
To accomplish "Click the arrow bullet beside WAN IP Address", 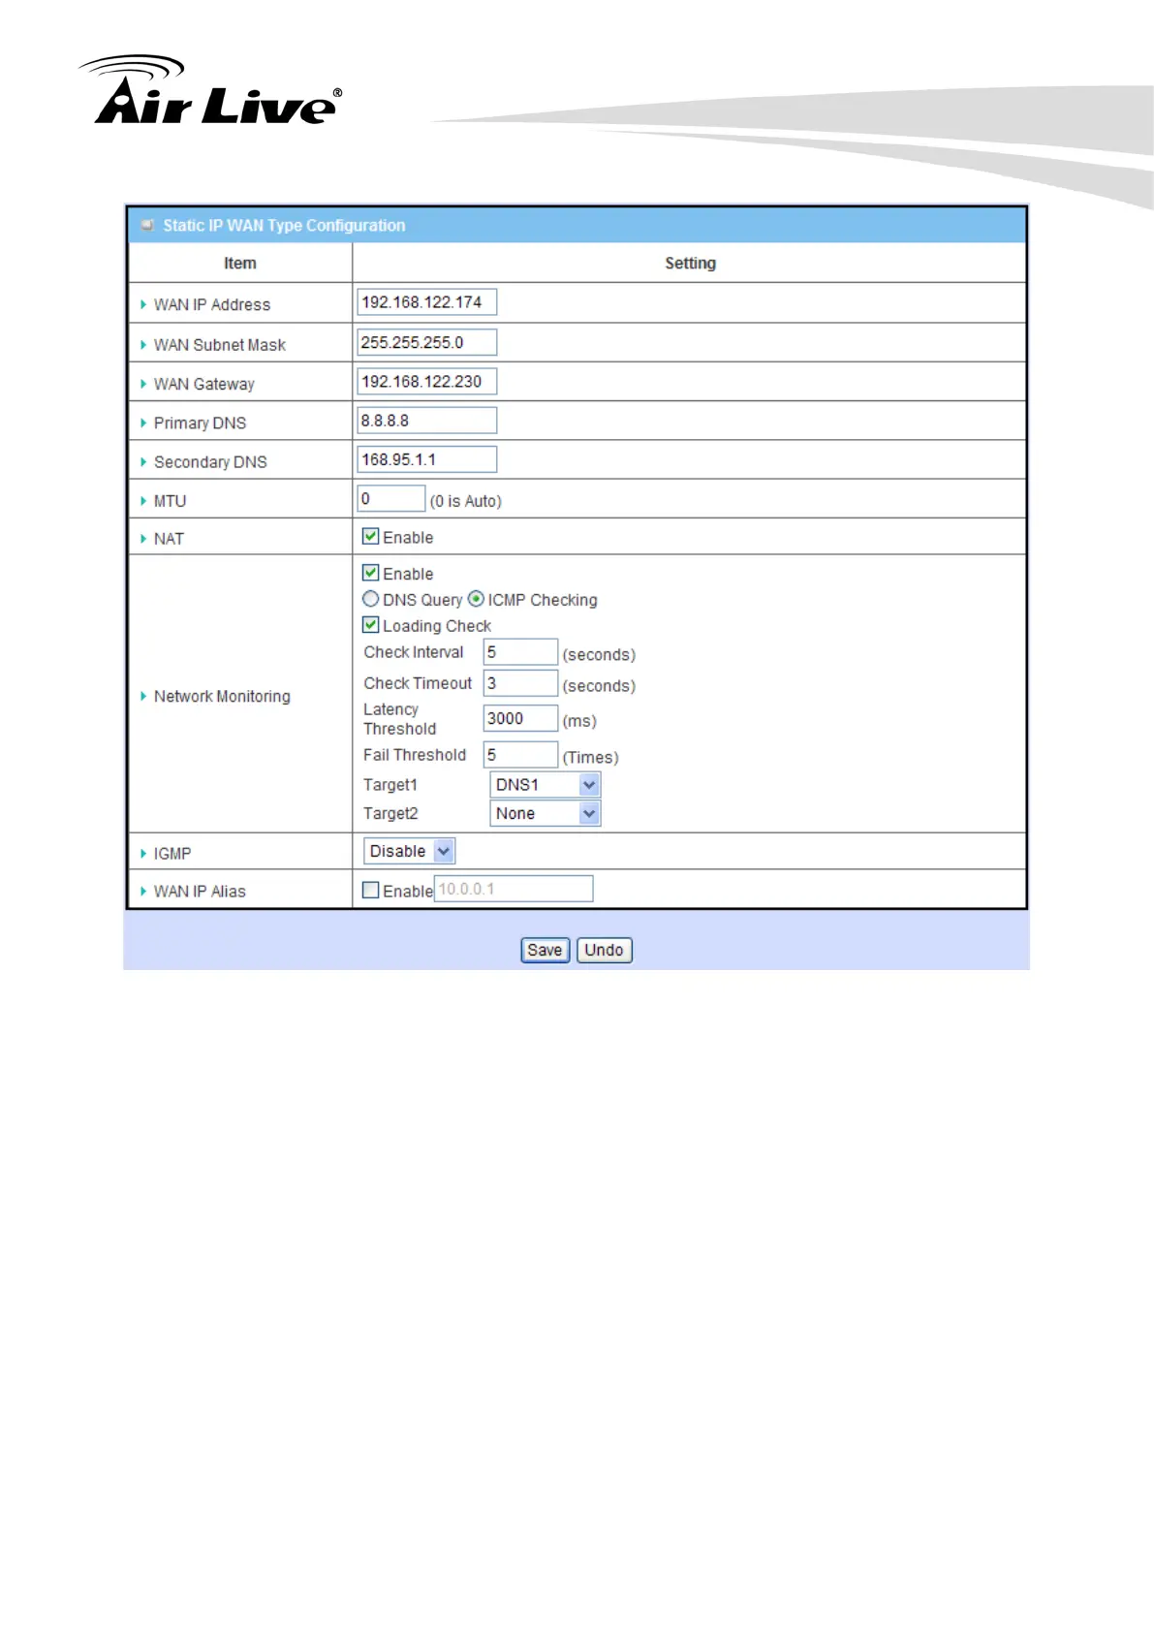I will click(x=143, y=304).
